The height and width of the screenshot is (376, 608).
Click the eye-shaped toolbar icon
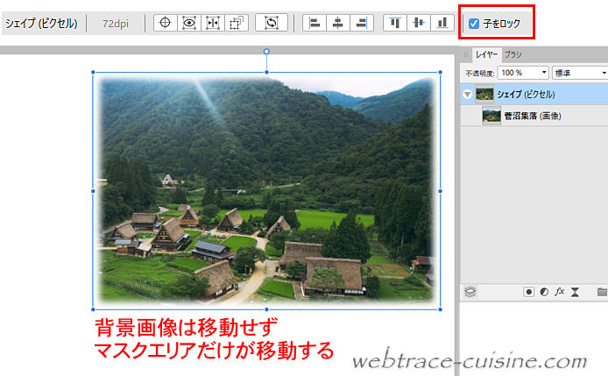pos(188,23)
